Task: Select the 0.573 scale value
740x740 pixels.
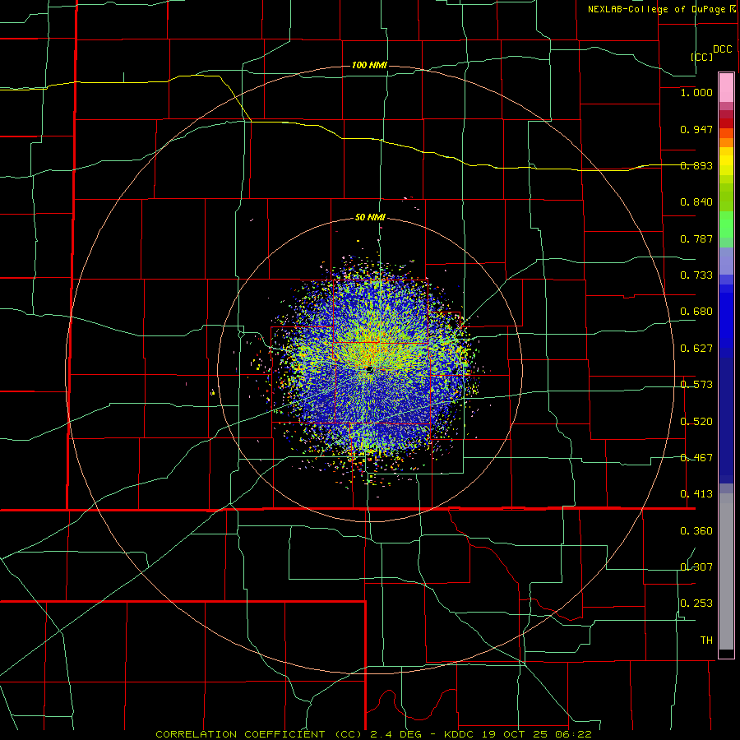Action: [696, 385]
